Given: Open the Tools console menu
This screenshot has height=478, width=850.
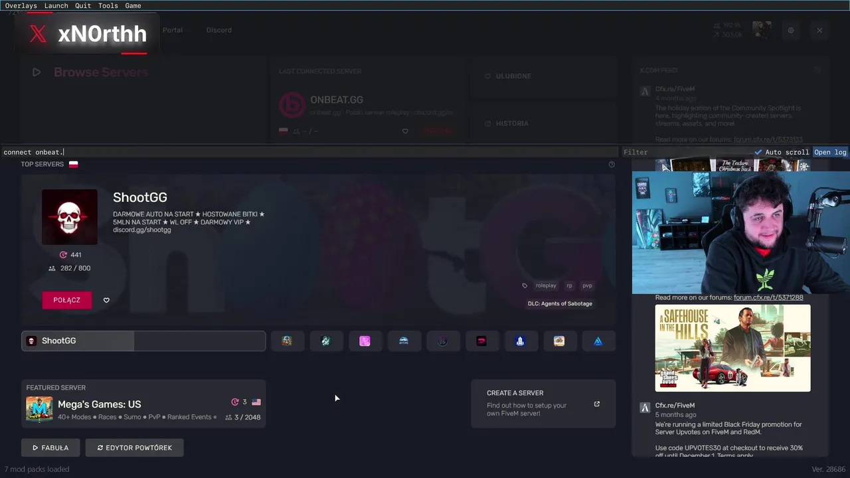Looking at the screenshot, I should 108,5.
